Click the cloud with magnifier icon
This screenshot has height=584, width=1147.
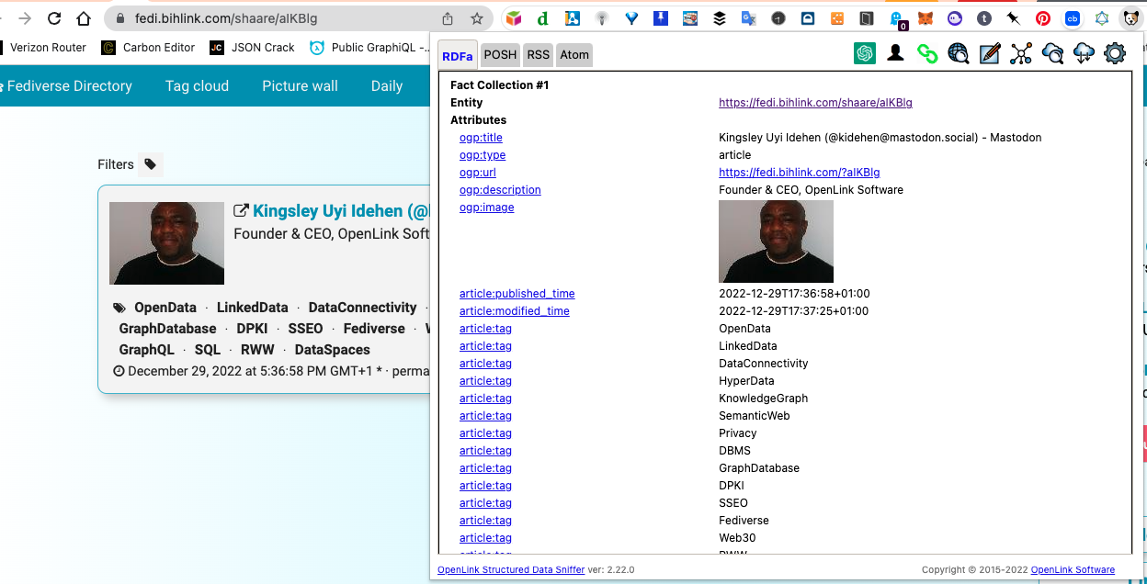coord(1052,54)
